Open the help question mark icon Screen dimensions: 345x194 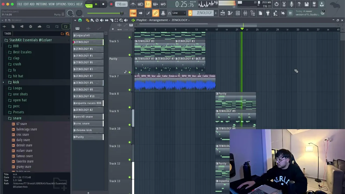299,4
